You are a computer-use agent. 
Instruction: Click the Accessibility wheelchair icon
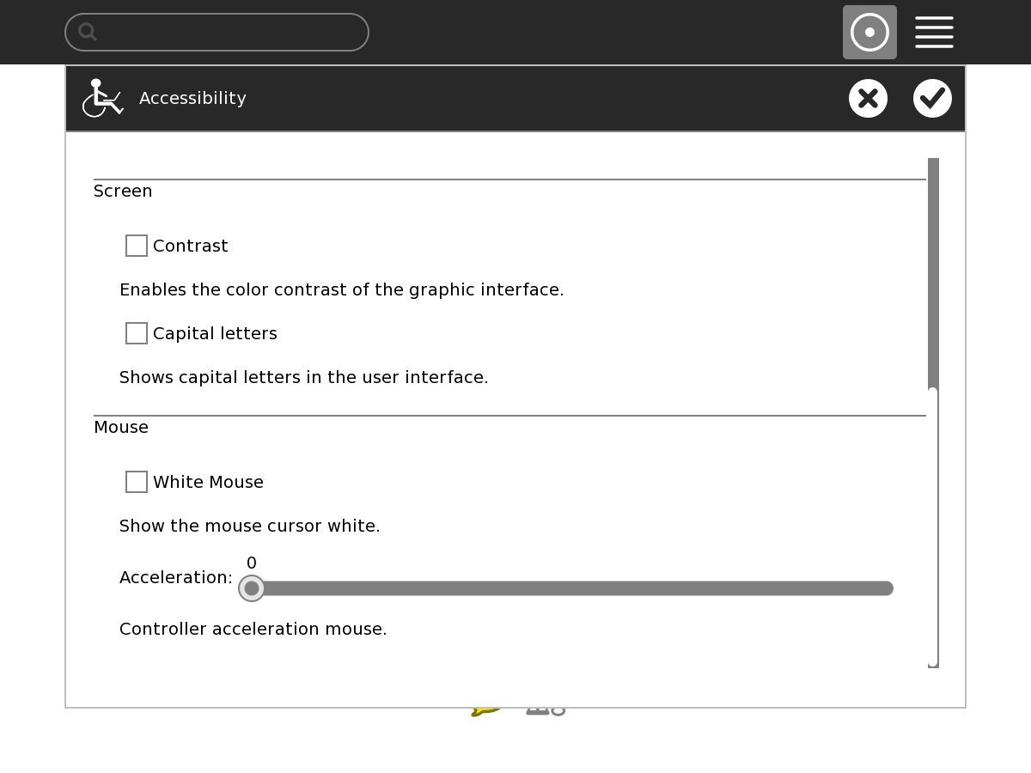[x=102, y=98]
